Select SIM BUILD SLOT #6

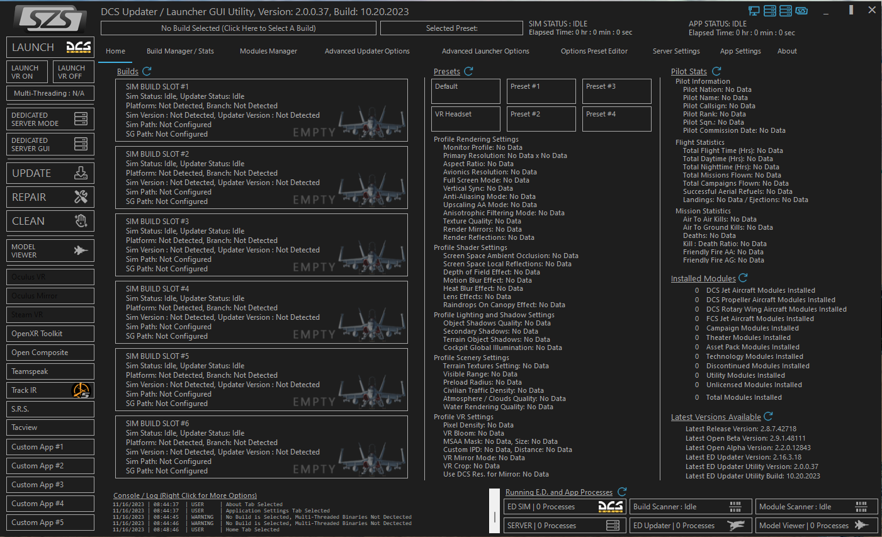(x=262, y=447)
